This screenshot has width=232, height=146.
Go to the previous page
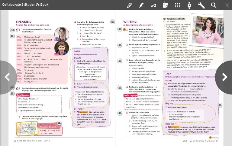coord(7,77)
